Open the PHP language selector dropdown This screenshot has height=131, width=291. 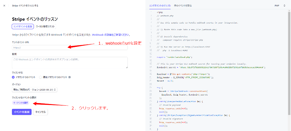click(280, 6)
